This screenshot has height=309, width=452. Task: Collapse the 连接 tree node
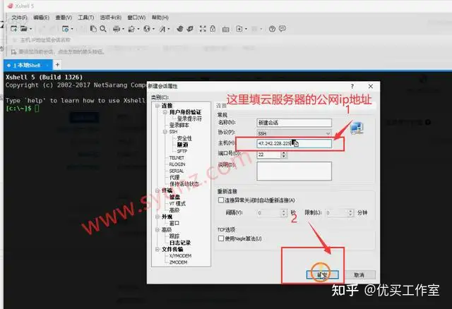point(157,106)
